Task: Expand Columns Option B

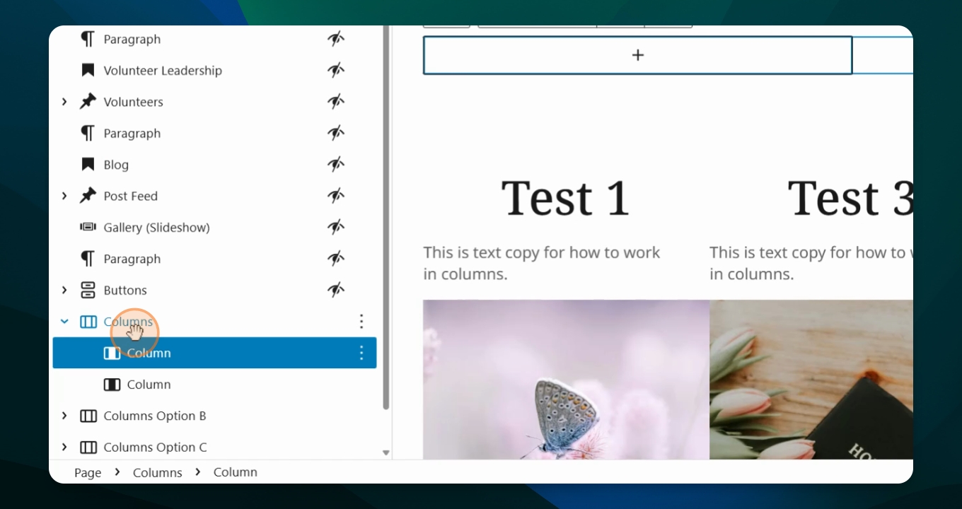Action: click(x=64, y=416)
